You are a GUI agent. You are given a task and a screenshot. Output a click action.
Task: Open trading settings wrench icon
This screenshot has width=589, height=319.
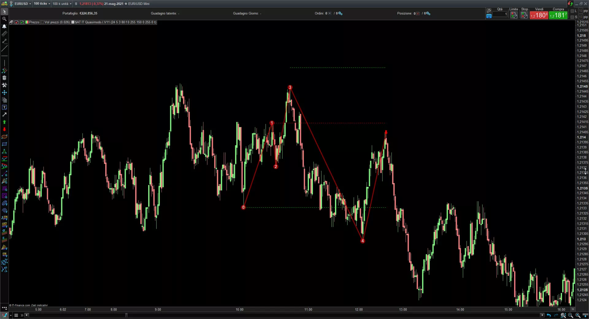(489, 11)
